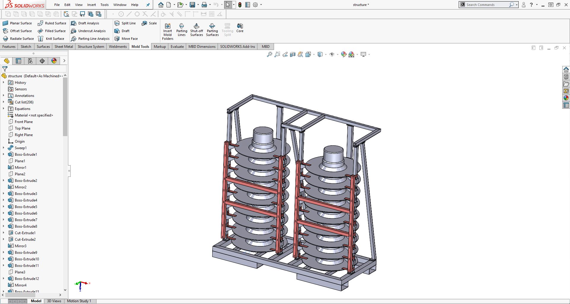This screenshot has height=304, width=570.
Task: Select Shut-off Surfaces tool
Action: [197, 30]
